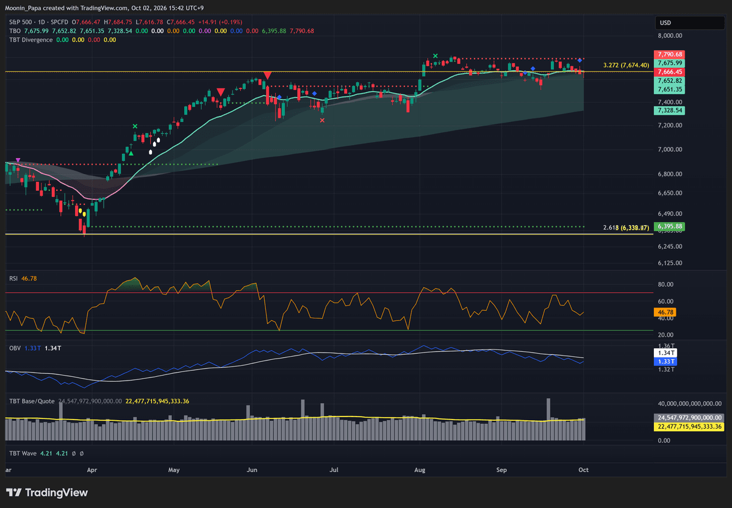Viewport: 732px width, 508px height.
Task: Click the red X marker below late-June candles
Action: [x=322, y=120]
